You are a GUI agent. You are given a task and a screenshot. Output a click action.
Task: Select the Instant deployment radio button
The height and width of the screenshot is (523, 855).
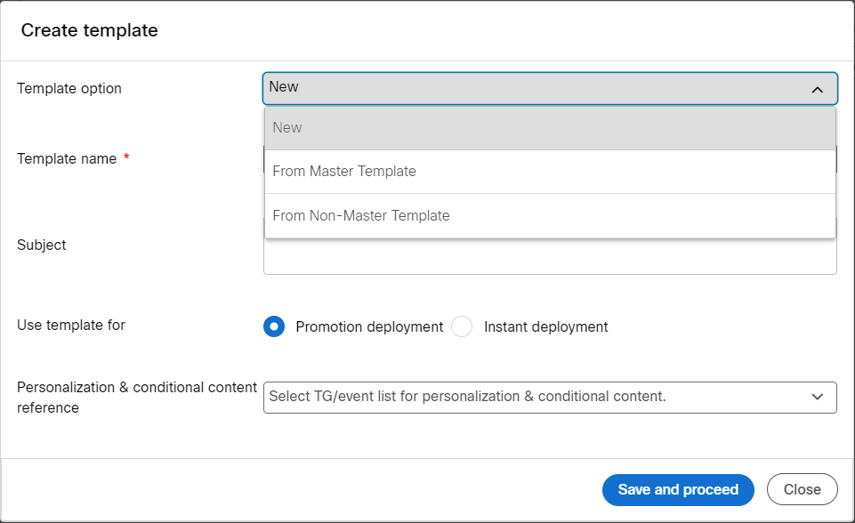tap(462, 326)
